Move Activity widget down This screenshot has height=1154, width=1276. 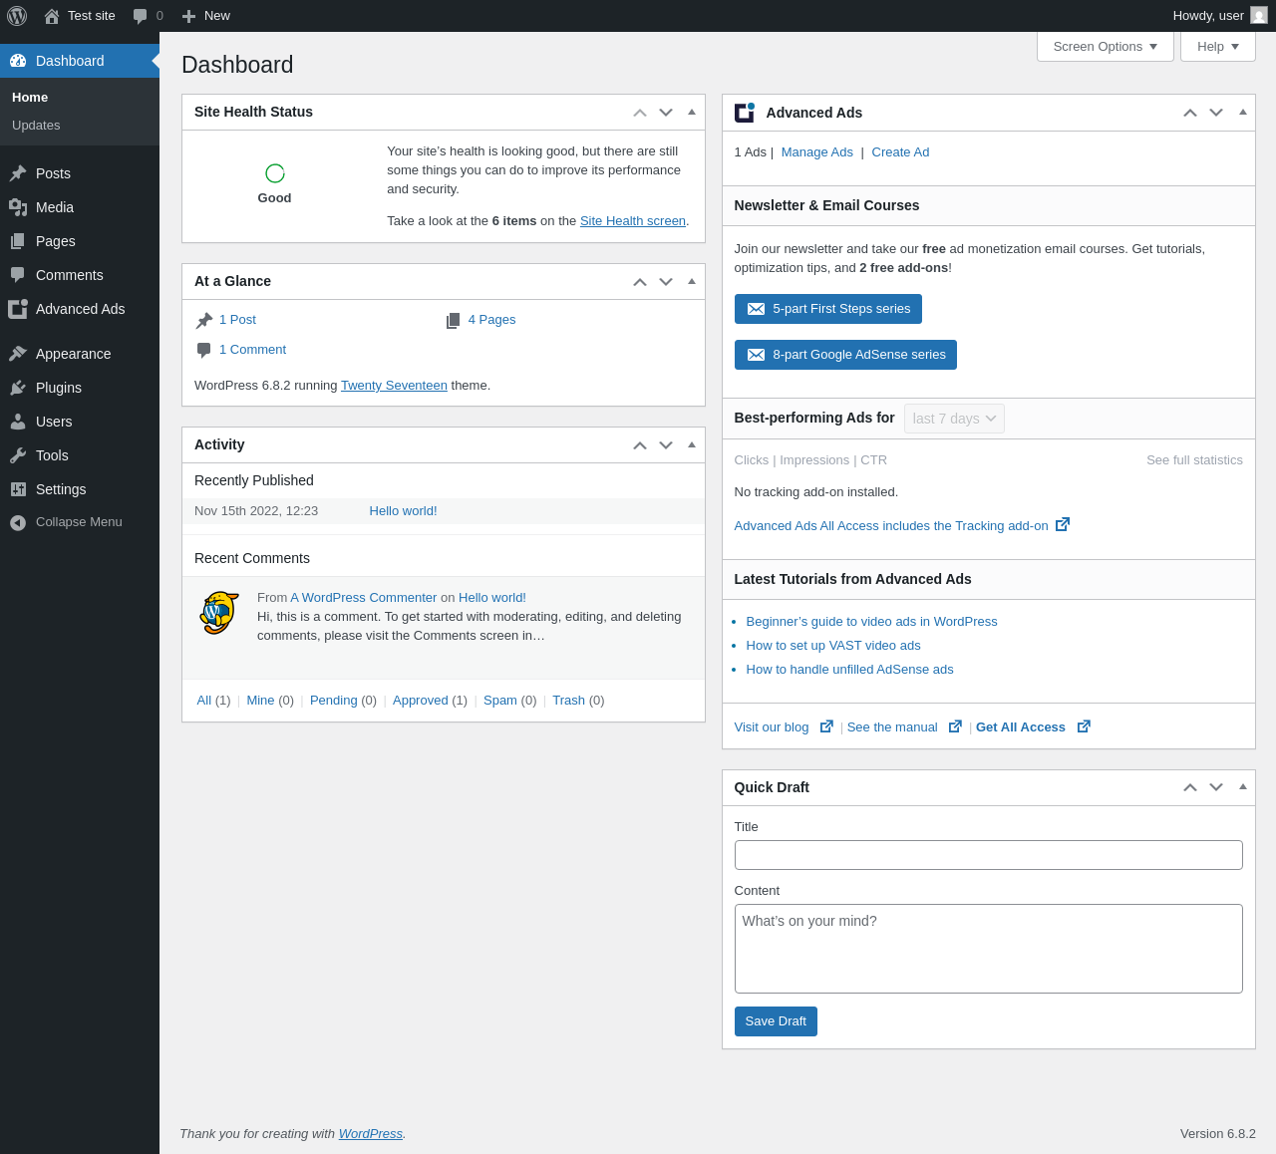click(x=666, y=445)
